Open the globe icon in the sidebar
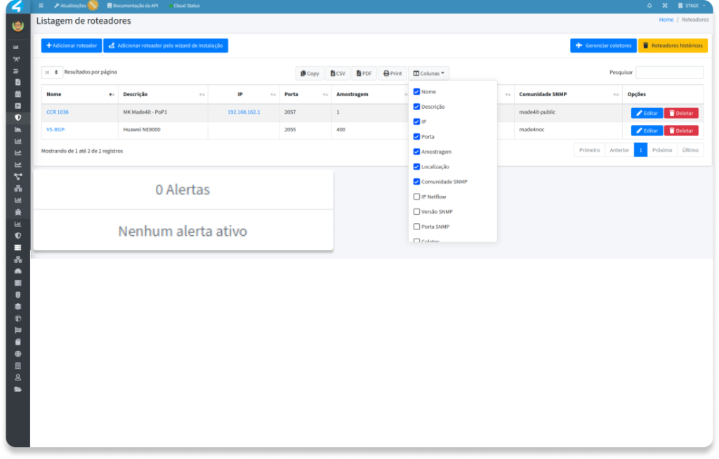This screenshot has width=719, height=459. [18, 354]
